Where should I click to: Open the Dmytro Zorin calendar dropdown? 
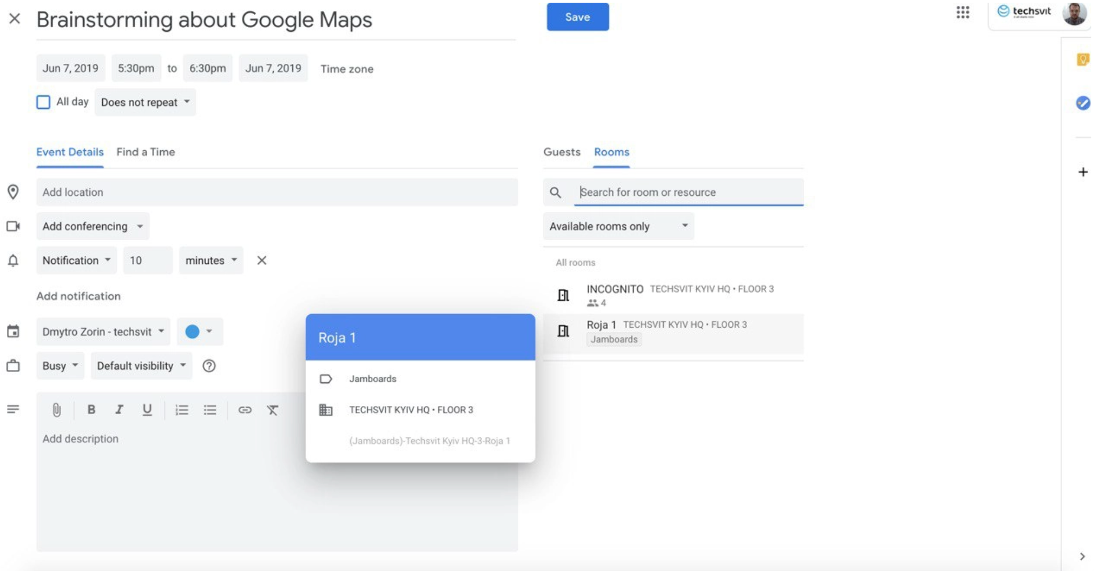103,331
